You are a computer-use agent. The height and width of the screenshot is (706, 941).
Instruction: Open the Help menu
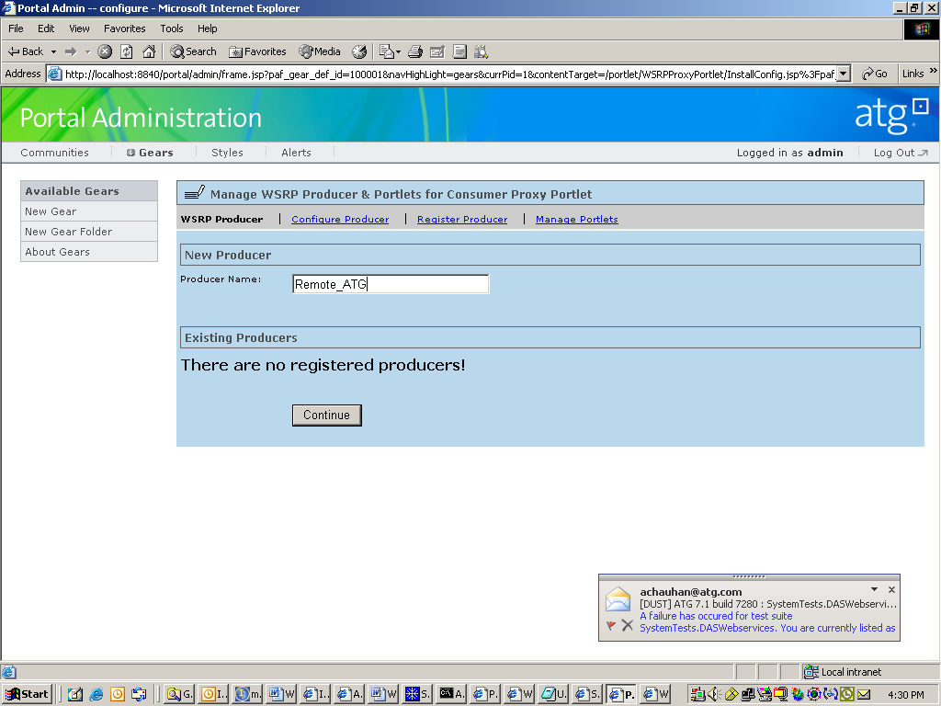click(207, 28)
